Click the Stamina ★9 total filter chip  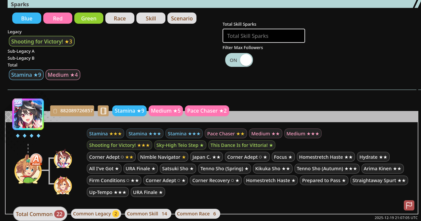click(x=26, y=75)
